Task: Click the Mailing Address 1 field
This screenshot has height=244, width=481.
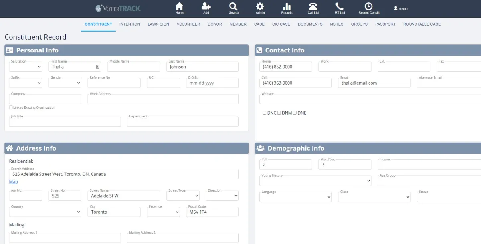Action: click(65, 238)
